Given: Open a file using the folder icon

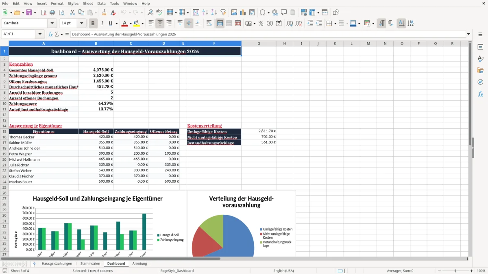Looking at the screenshot, I should (17, 12).
